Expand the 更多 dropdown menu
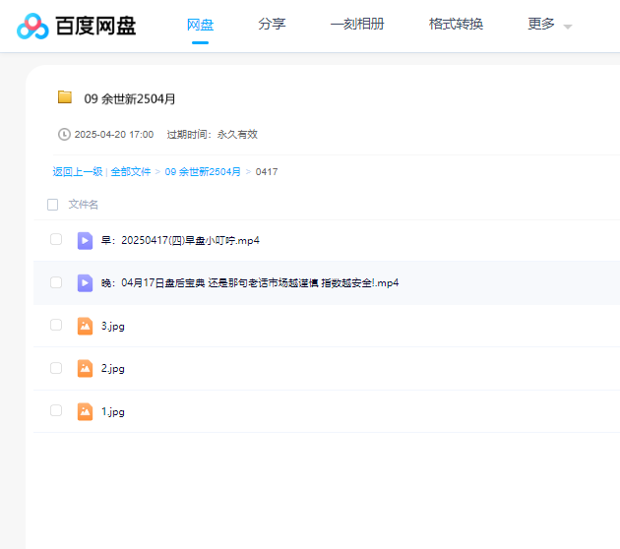 point(549,25)
